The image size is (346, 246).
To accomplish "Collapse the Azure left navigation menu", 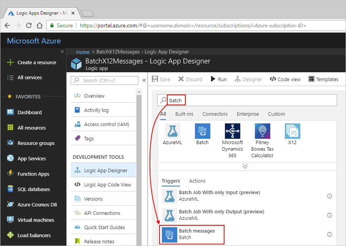I will [62, 52].
